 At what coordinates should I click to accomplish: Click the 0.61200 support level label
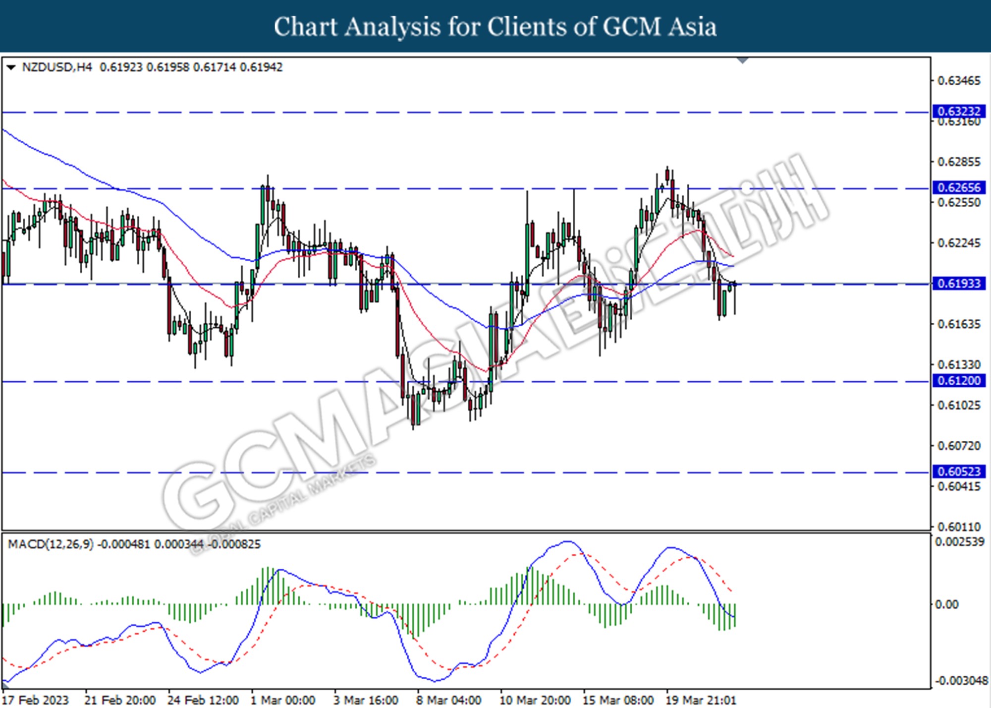click(959, 380)
